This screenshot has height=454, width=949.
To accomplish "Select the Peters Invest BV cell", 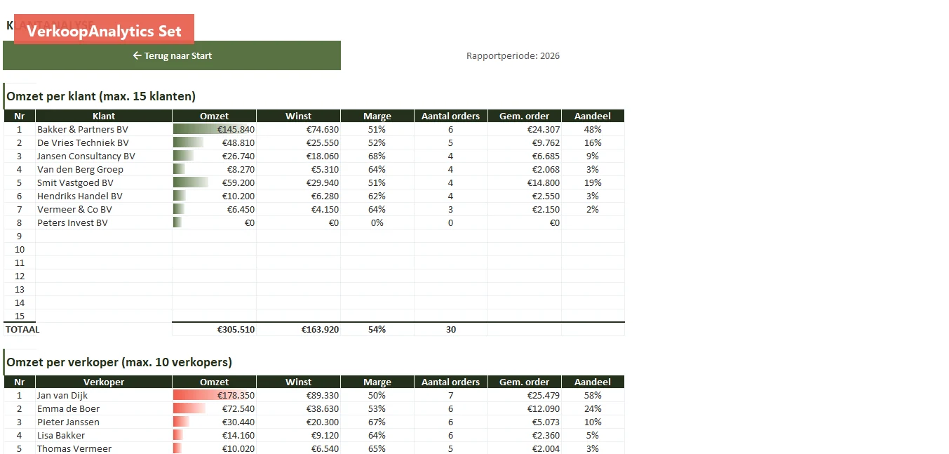I will coord(104,222).
